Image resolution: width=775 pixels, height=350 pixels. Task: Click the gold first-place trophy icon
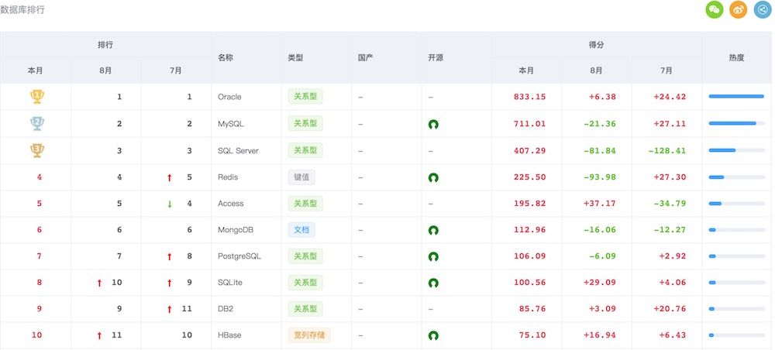pos(36,97)
